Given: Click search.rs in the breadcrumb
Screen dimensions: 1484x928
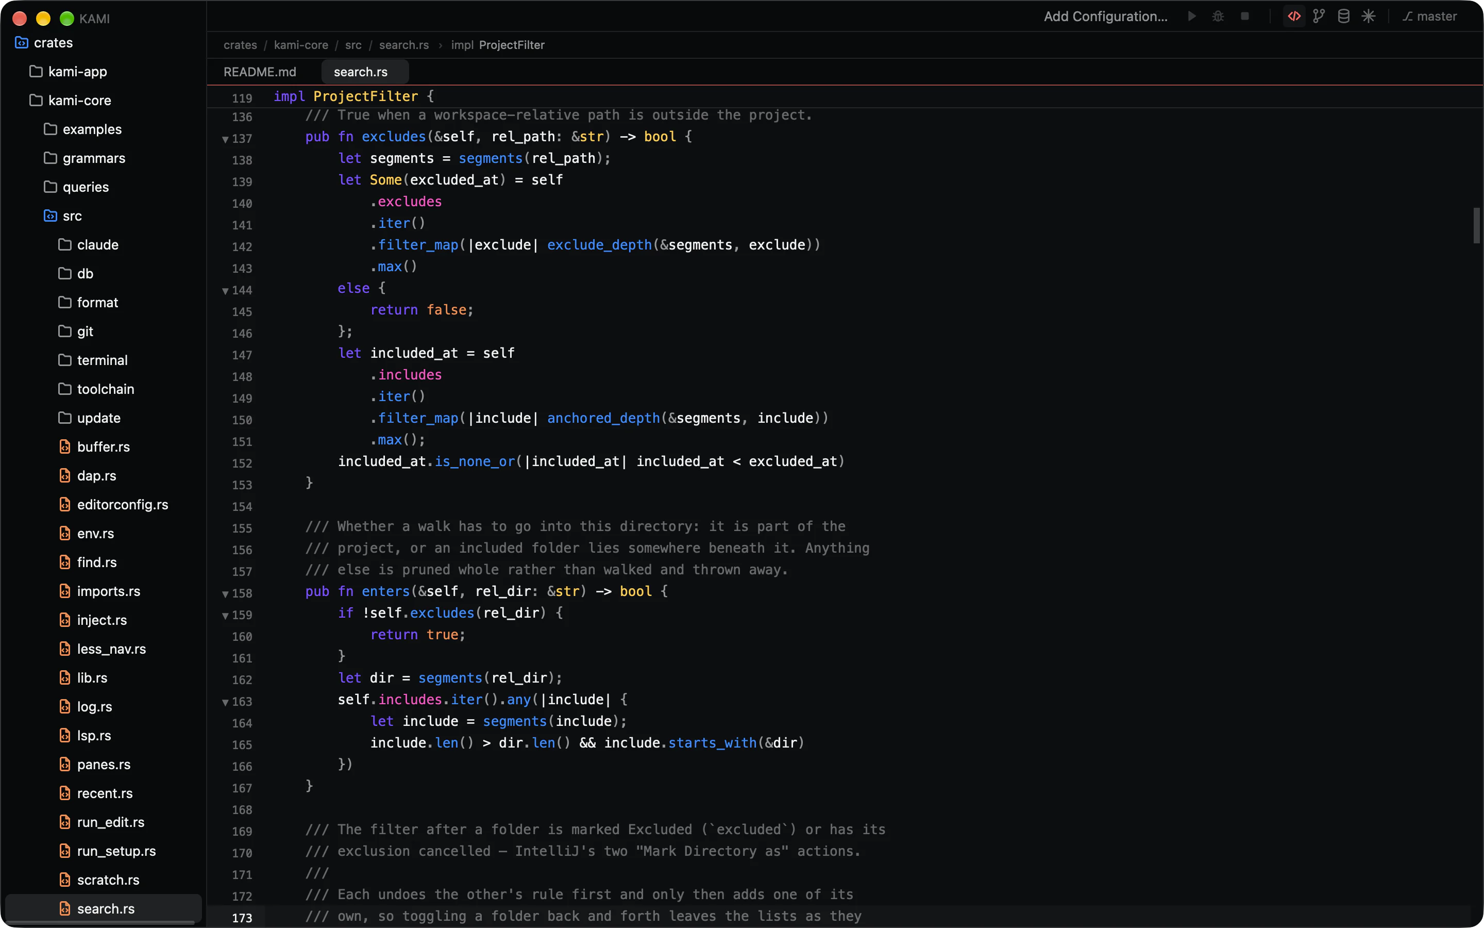Looking at the screenshot, I should pos(403,45).
